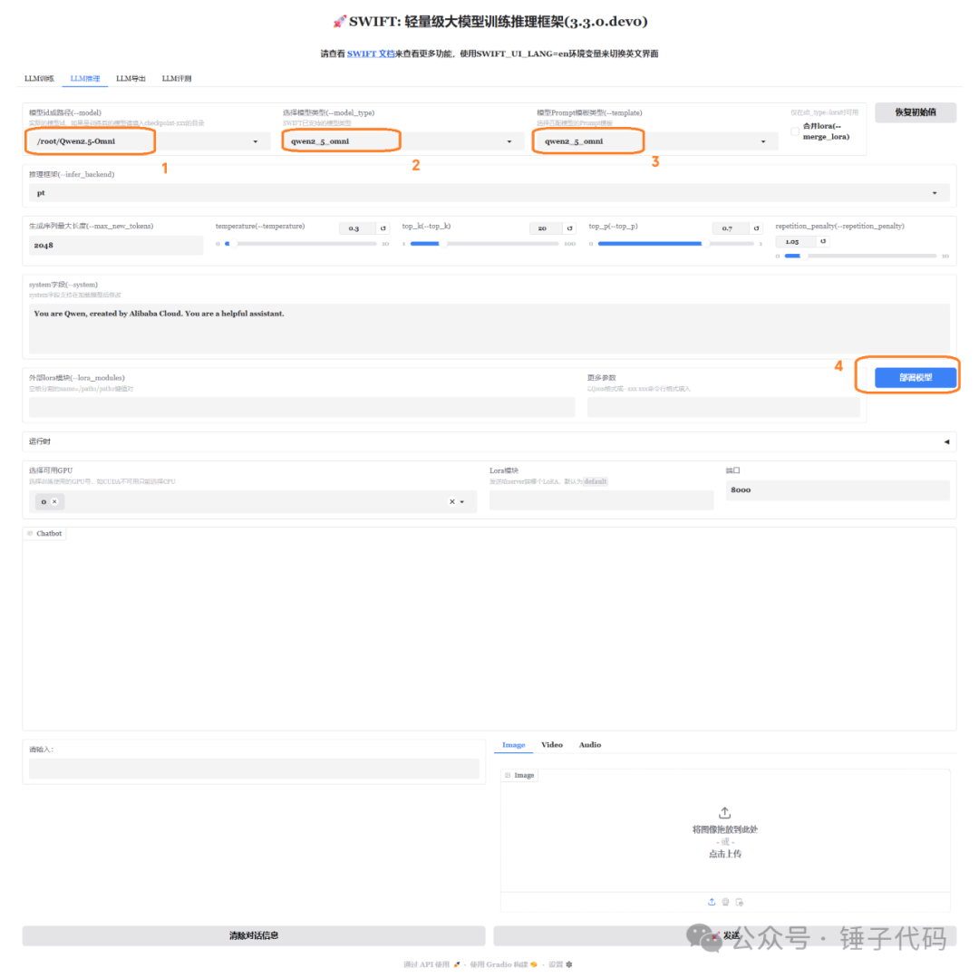Select upload source icon below the image box
Image resolution: width=979 pixels, height=978 pixels.
pyautogui.click(x=712, y=902)
